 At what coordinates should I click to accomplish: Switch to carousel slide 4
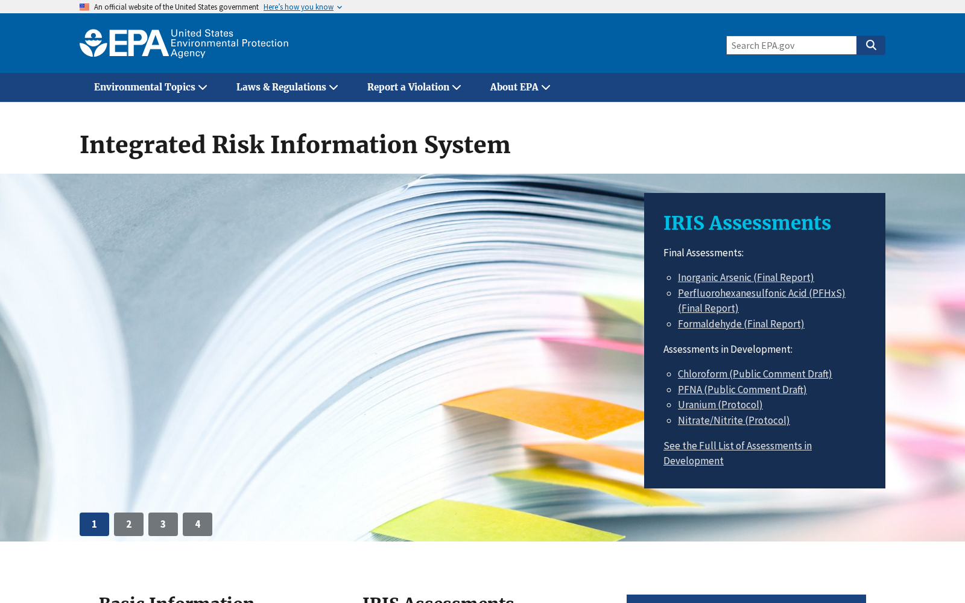tap(197, 524)
